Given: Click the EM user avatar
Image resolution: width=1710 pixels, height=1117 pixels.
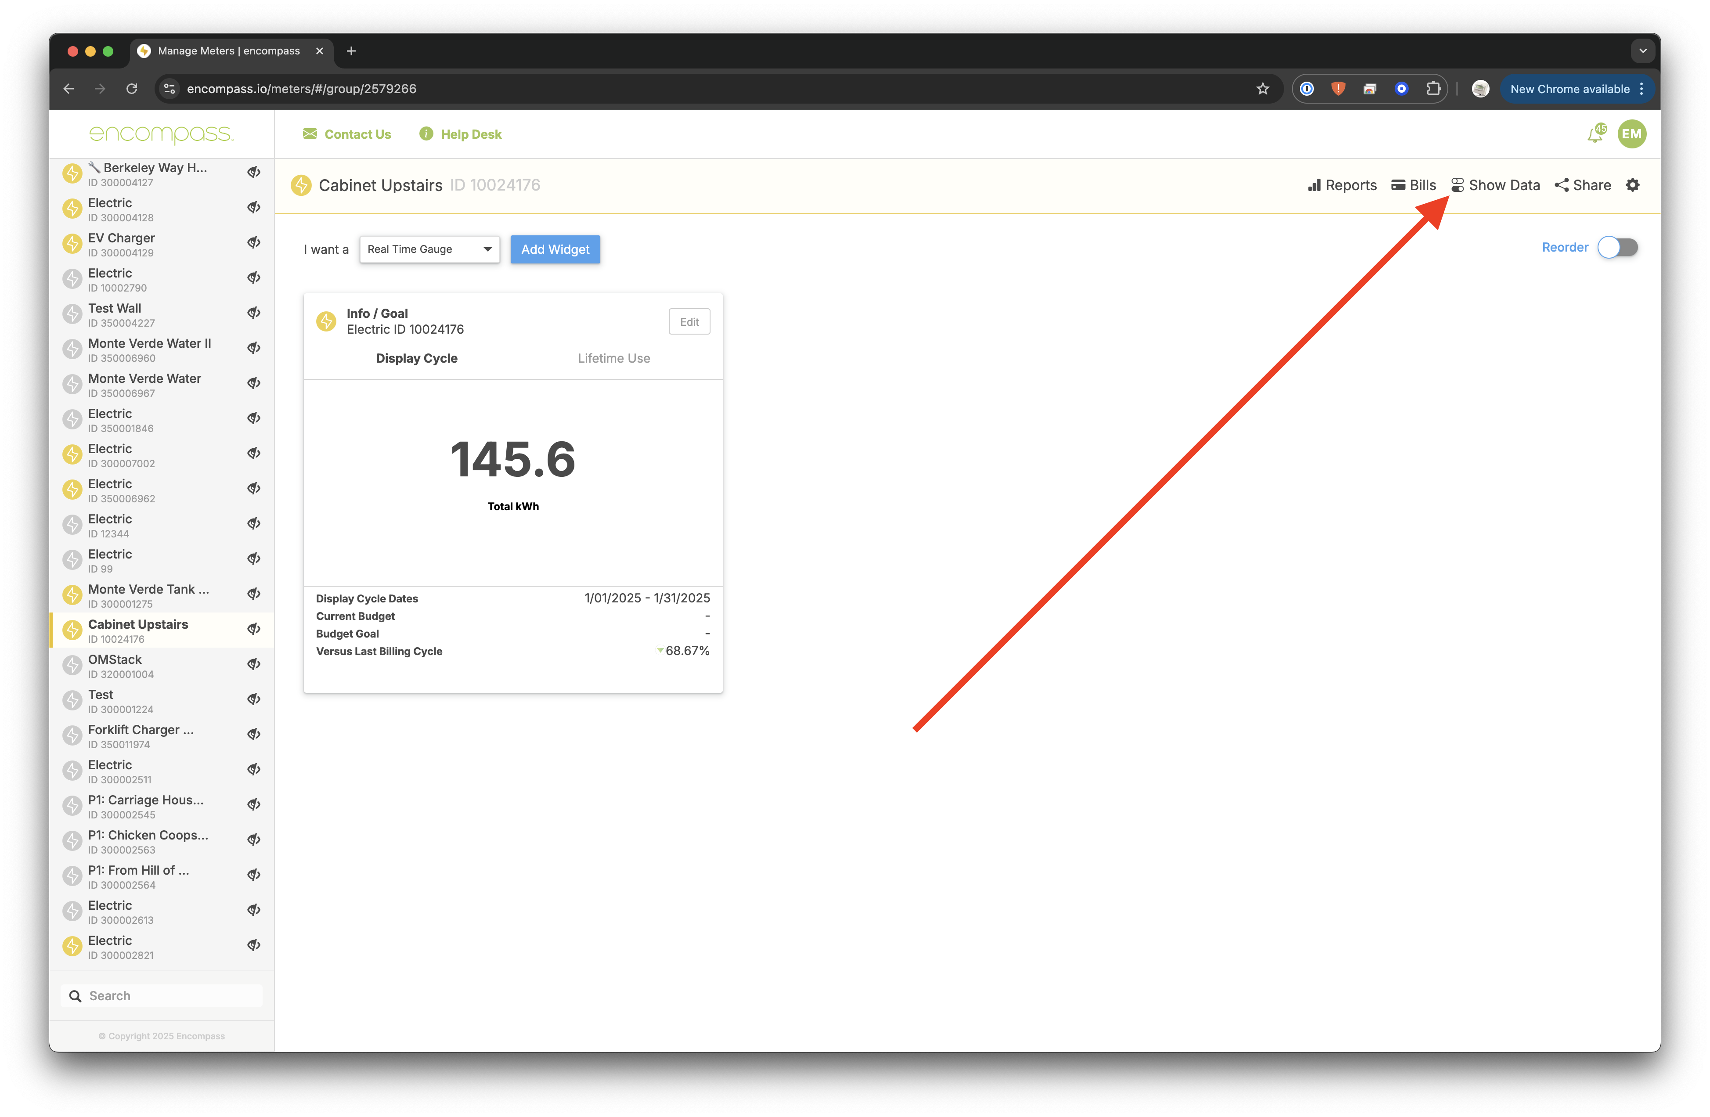Looking at the screenshot, I should tap(1632, 134).
